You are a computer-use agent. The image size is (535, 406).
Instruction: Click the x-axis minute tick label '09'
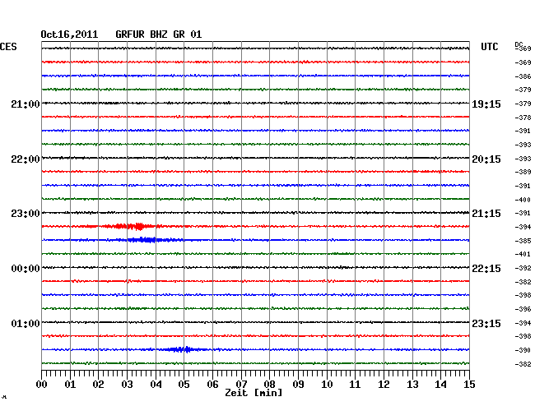coord(298,385)
